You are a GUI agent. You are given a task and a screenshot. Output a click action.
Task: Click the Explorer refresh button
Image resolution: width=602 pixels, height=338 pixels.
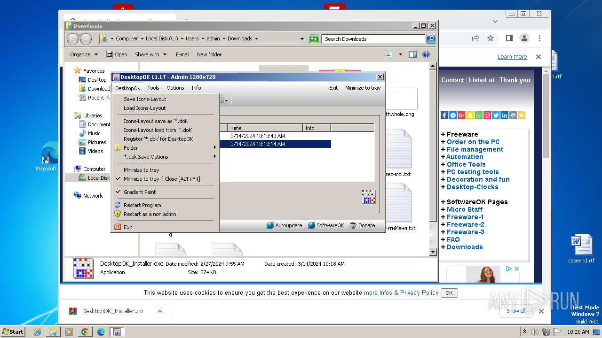pyautogui.click(x=314, y=39)
